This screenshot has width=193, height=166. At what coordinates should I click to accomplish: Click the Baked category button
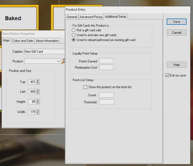click(x=18, y=18)
